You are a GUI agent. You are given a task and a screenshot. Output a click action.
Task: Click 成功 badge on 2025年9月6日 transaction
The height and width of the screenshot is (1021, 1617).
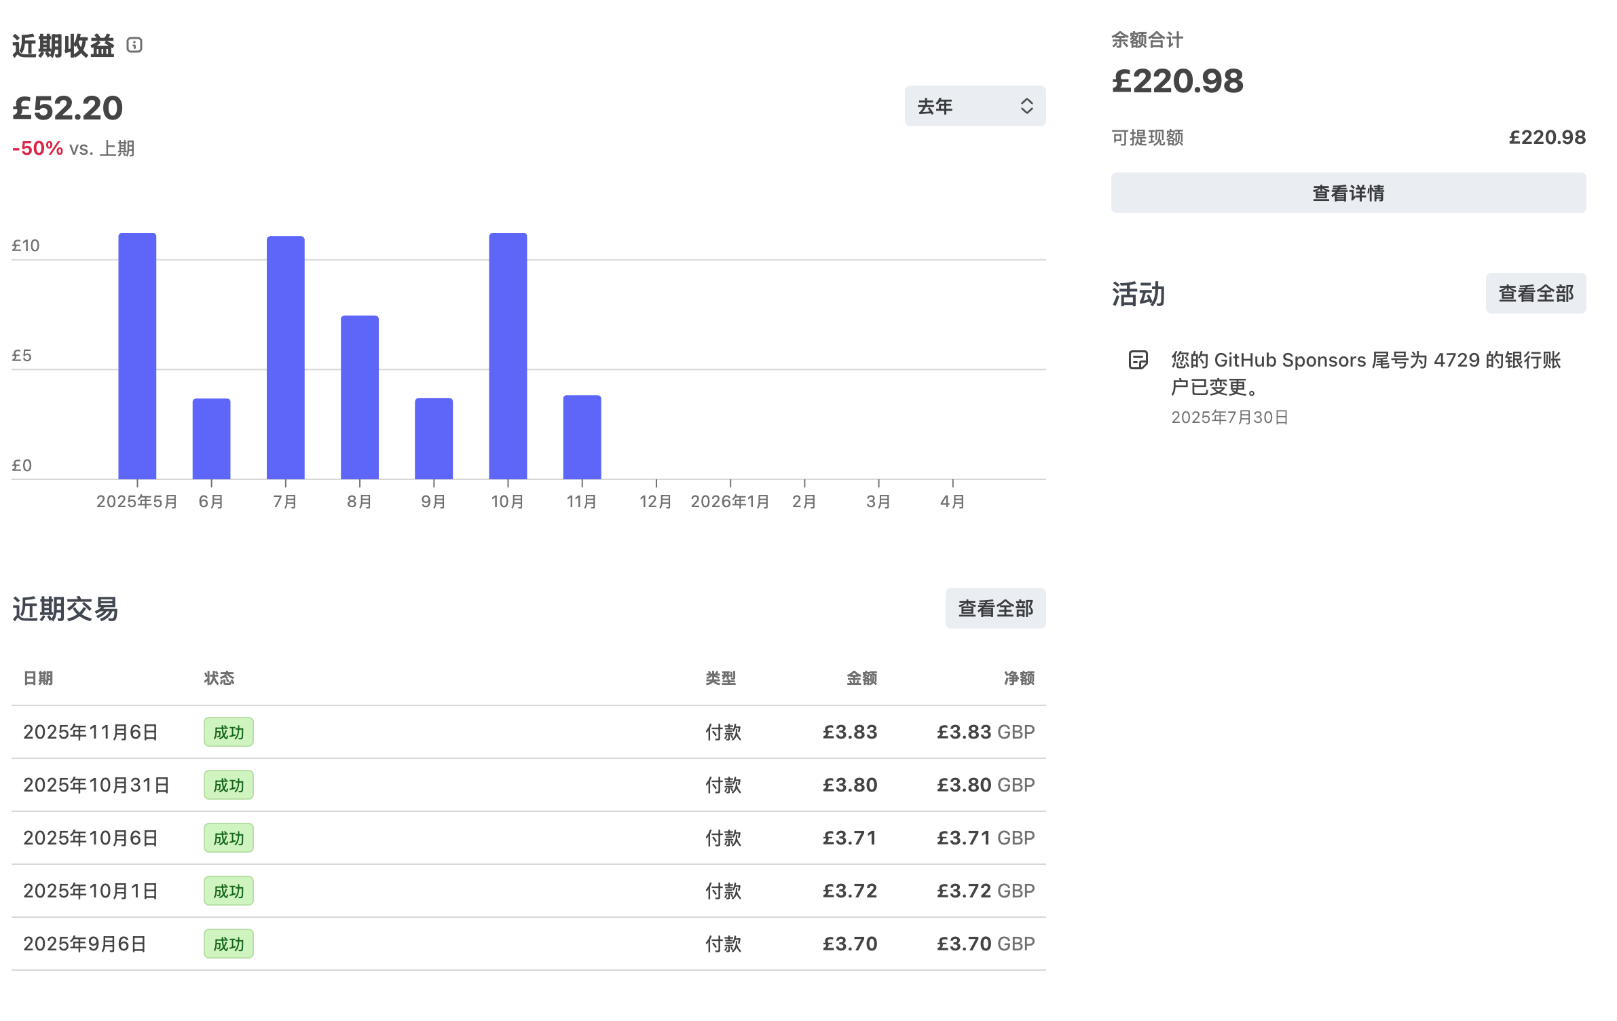tap(228, 944)
